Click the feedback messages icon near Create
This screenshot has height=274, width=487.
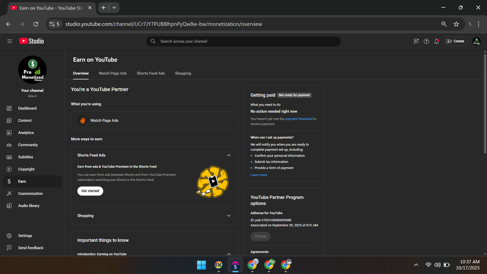[x=416, y=41]
